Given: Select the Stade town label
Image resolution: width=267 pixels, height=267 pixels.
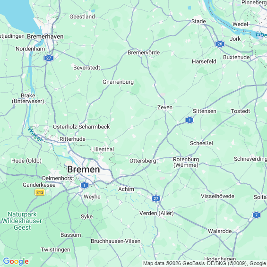Looking at the screenshot, I should click(198, 21).
